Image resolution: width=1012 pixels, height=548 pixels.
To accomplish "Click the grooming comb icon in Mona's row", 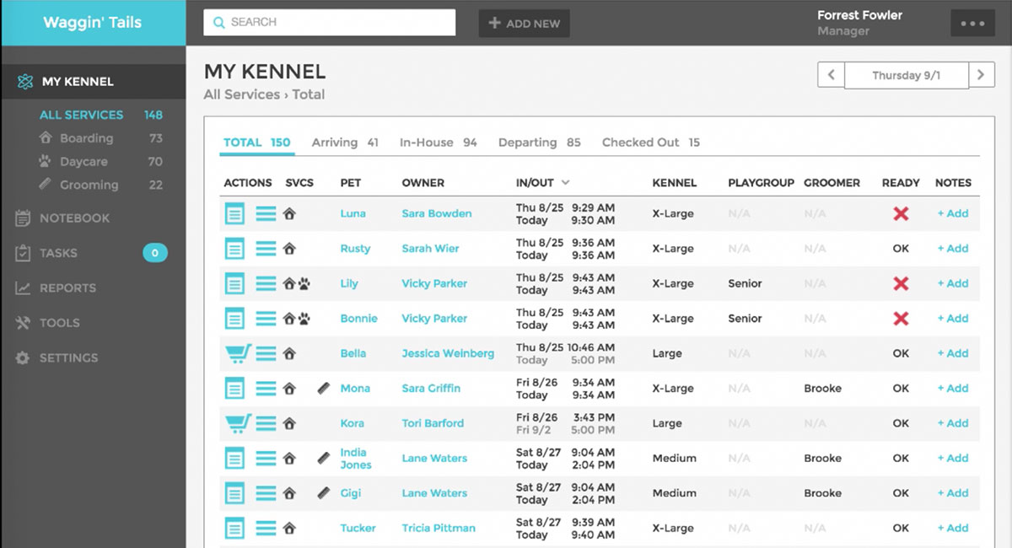I will point(323,389).
